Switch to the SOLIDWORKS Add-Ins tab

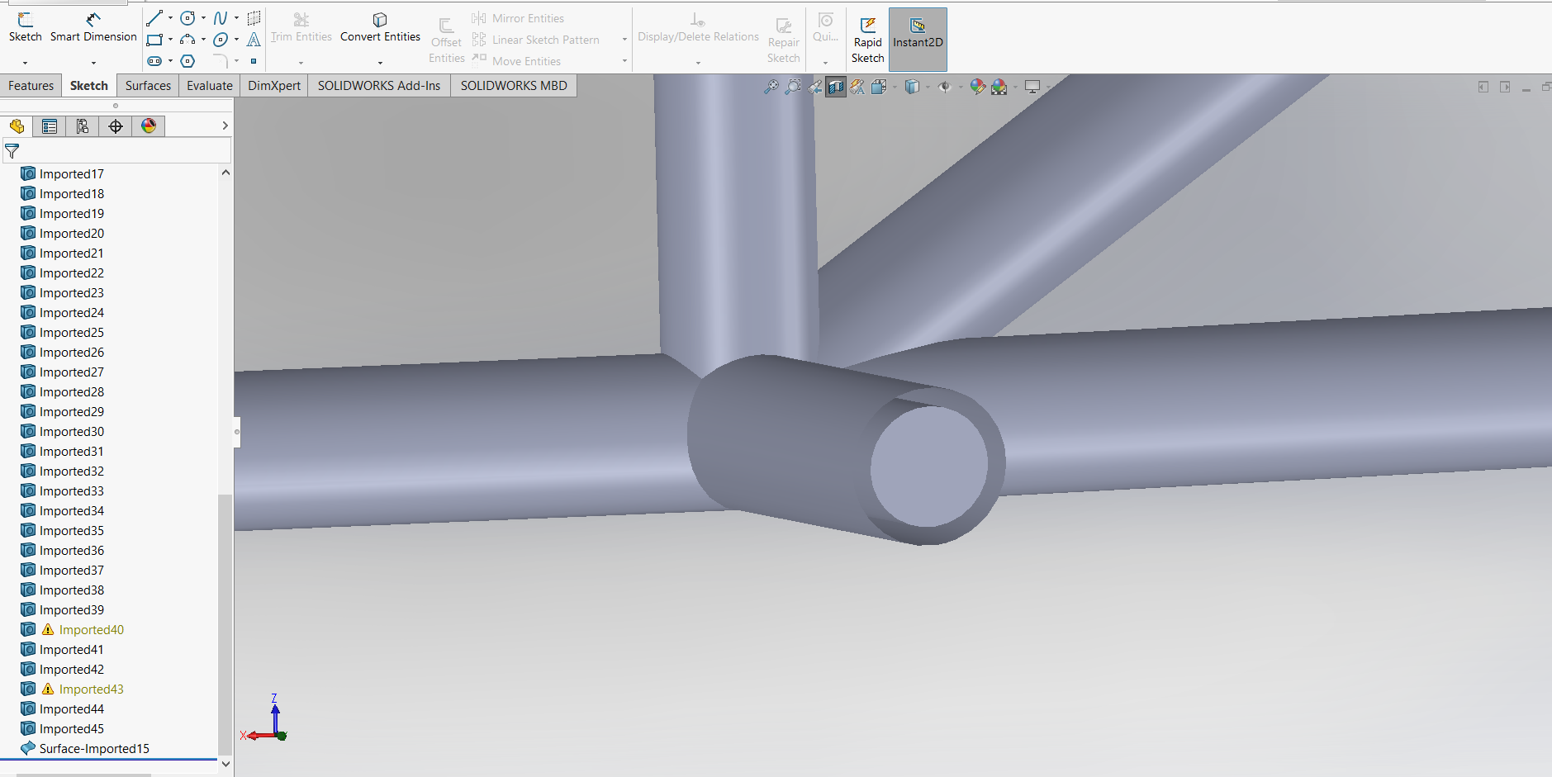coord(379,86)
